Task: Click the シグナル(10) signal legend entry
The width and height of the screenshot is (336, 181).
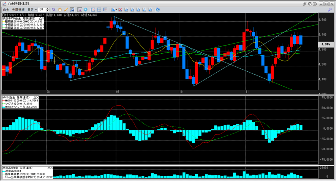Action: (18, 104)
